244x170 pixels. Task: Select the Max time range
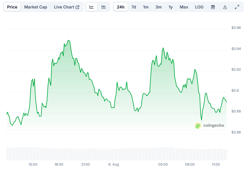184,7
